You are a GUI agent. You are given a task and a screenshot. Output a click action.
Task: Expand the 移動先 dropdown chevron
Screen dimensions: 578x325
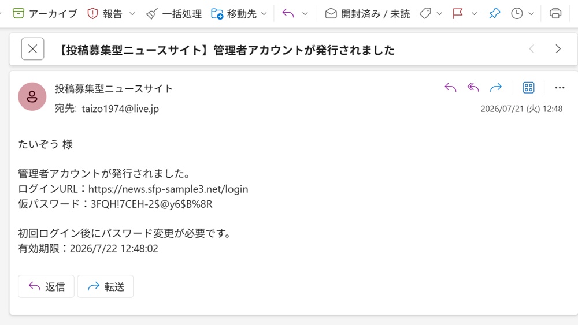click(x=264, y=14)
